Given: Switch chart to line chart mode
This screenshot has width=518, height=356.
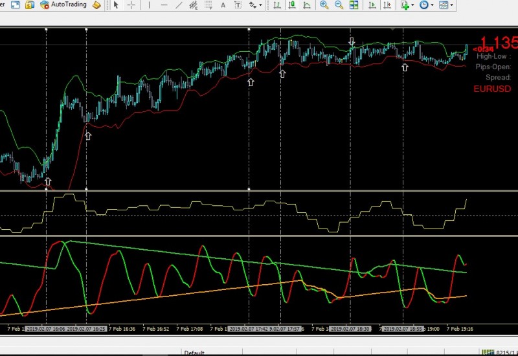Looking at the screenshot, I should point(307,5).
